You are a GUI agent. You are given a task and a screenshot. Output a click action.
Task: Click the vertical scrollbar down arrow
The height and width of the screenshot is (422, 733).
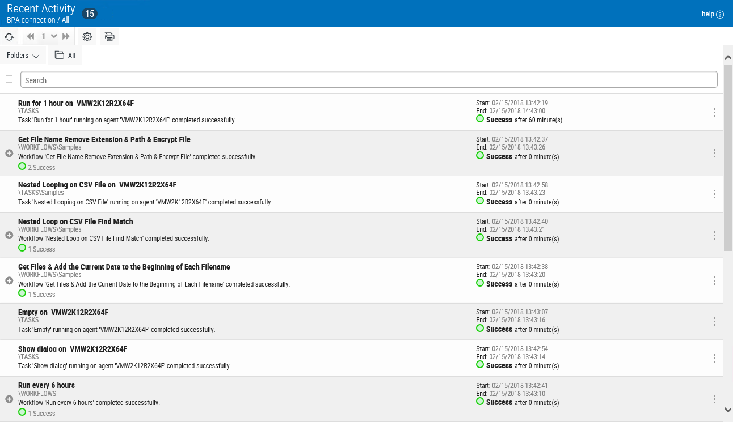tap(728, 410)
